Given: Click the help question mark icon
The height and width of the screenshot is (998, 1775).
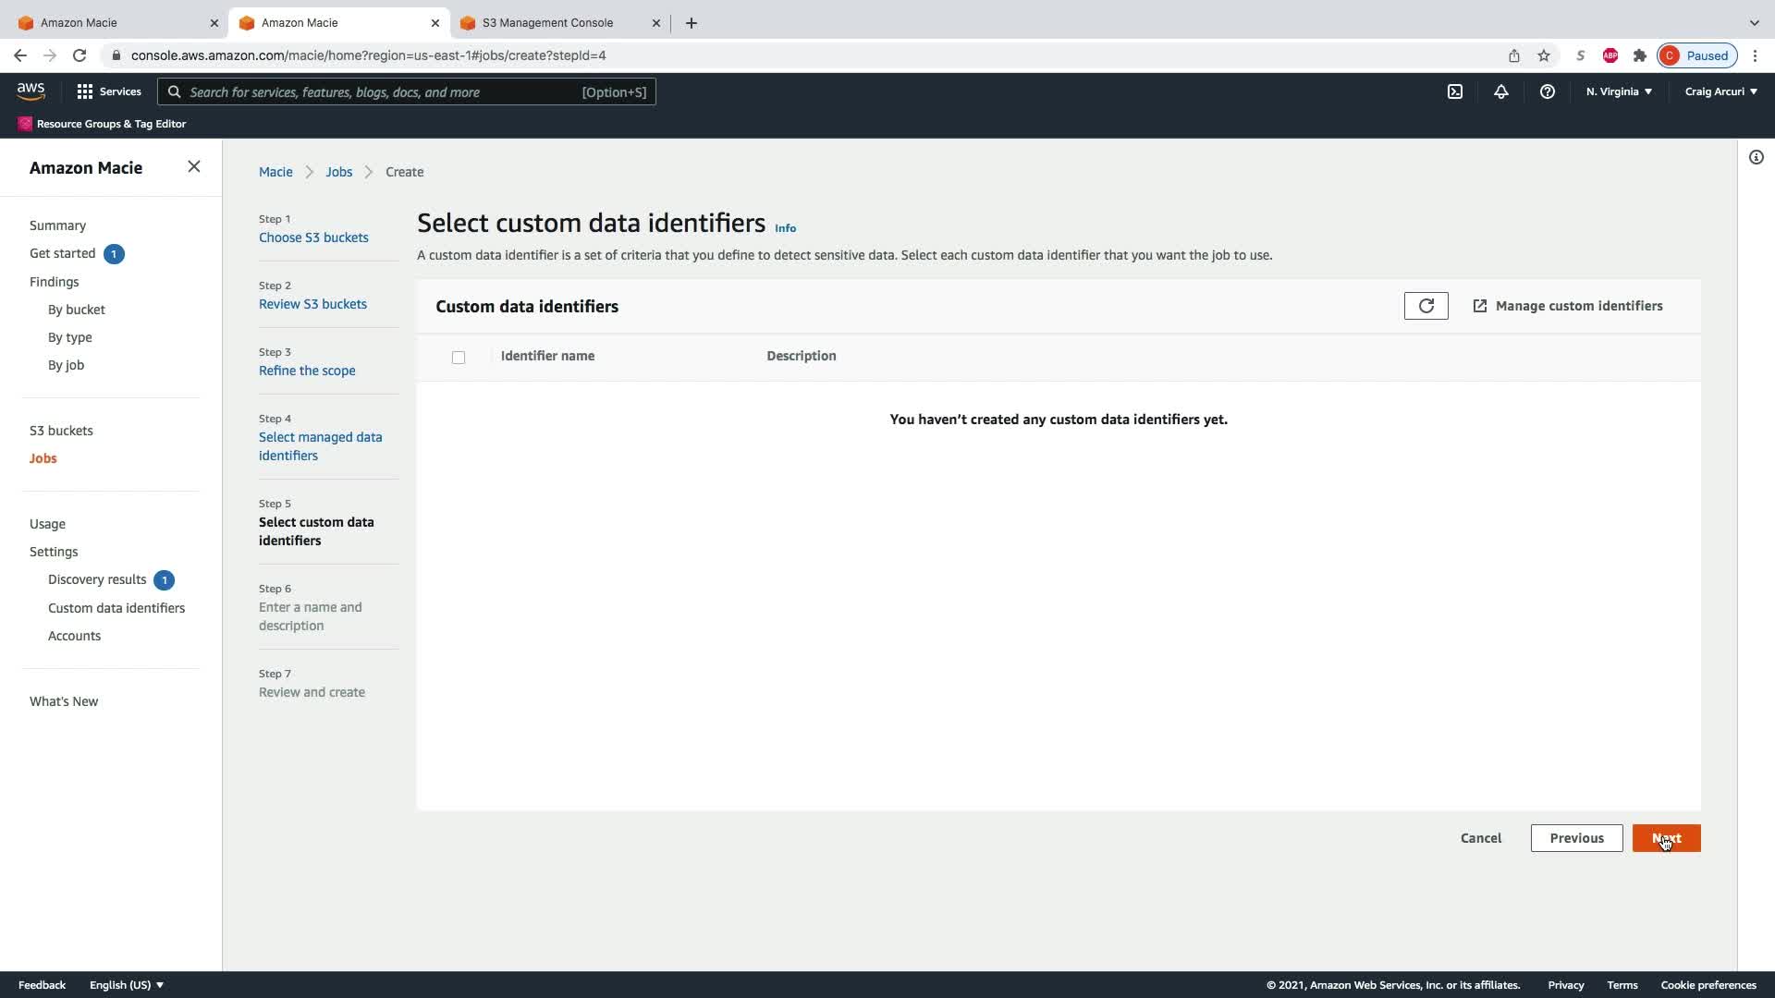Looking at the screenshot, I should point(1548,91).
